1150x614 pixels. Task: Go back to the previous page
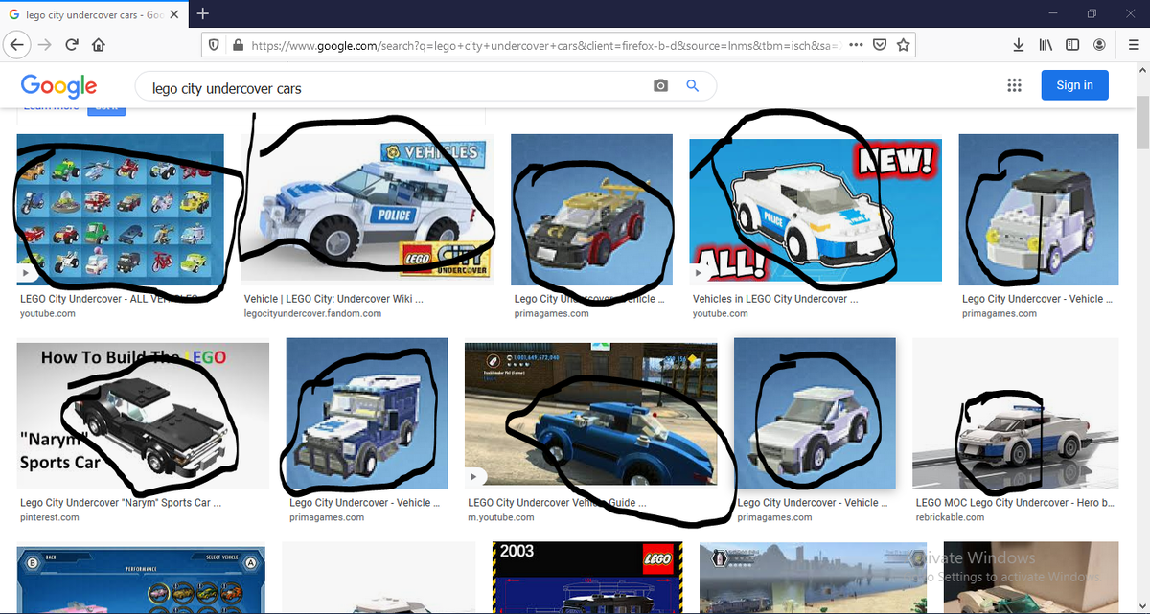click(16, 45)
